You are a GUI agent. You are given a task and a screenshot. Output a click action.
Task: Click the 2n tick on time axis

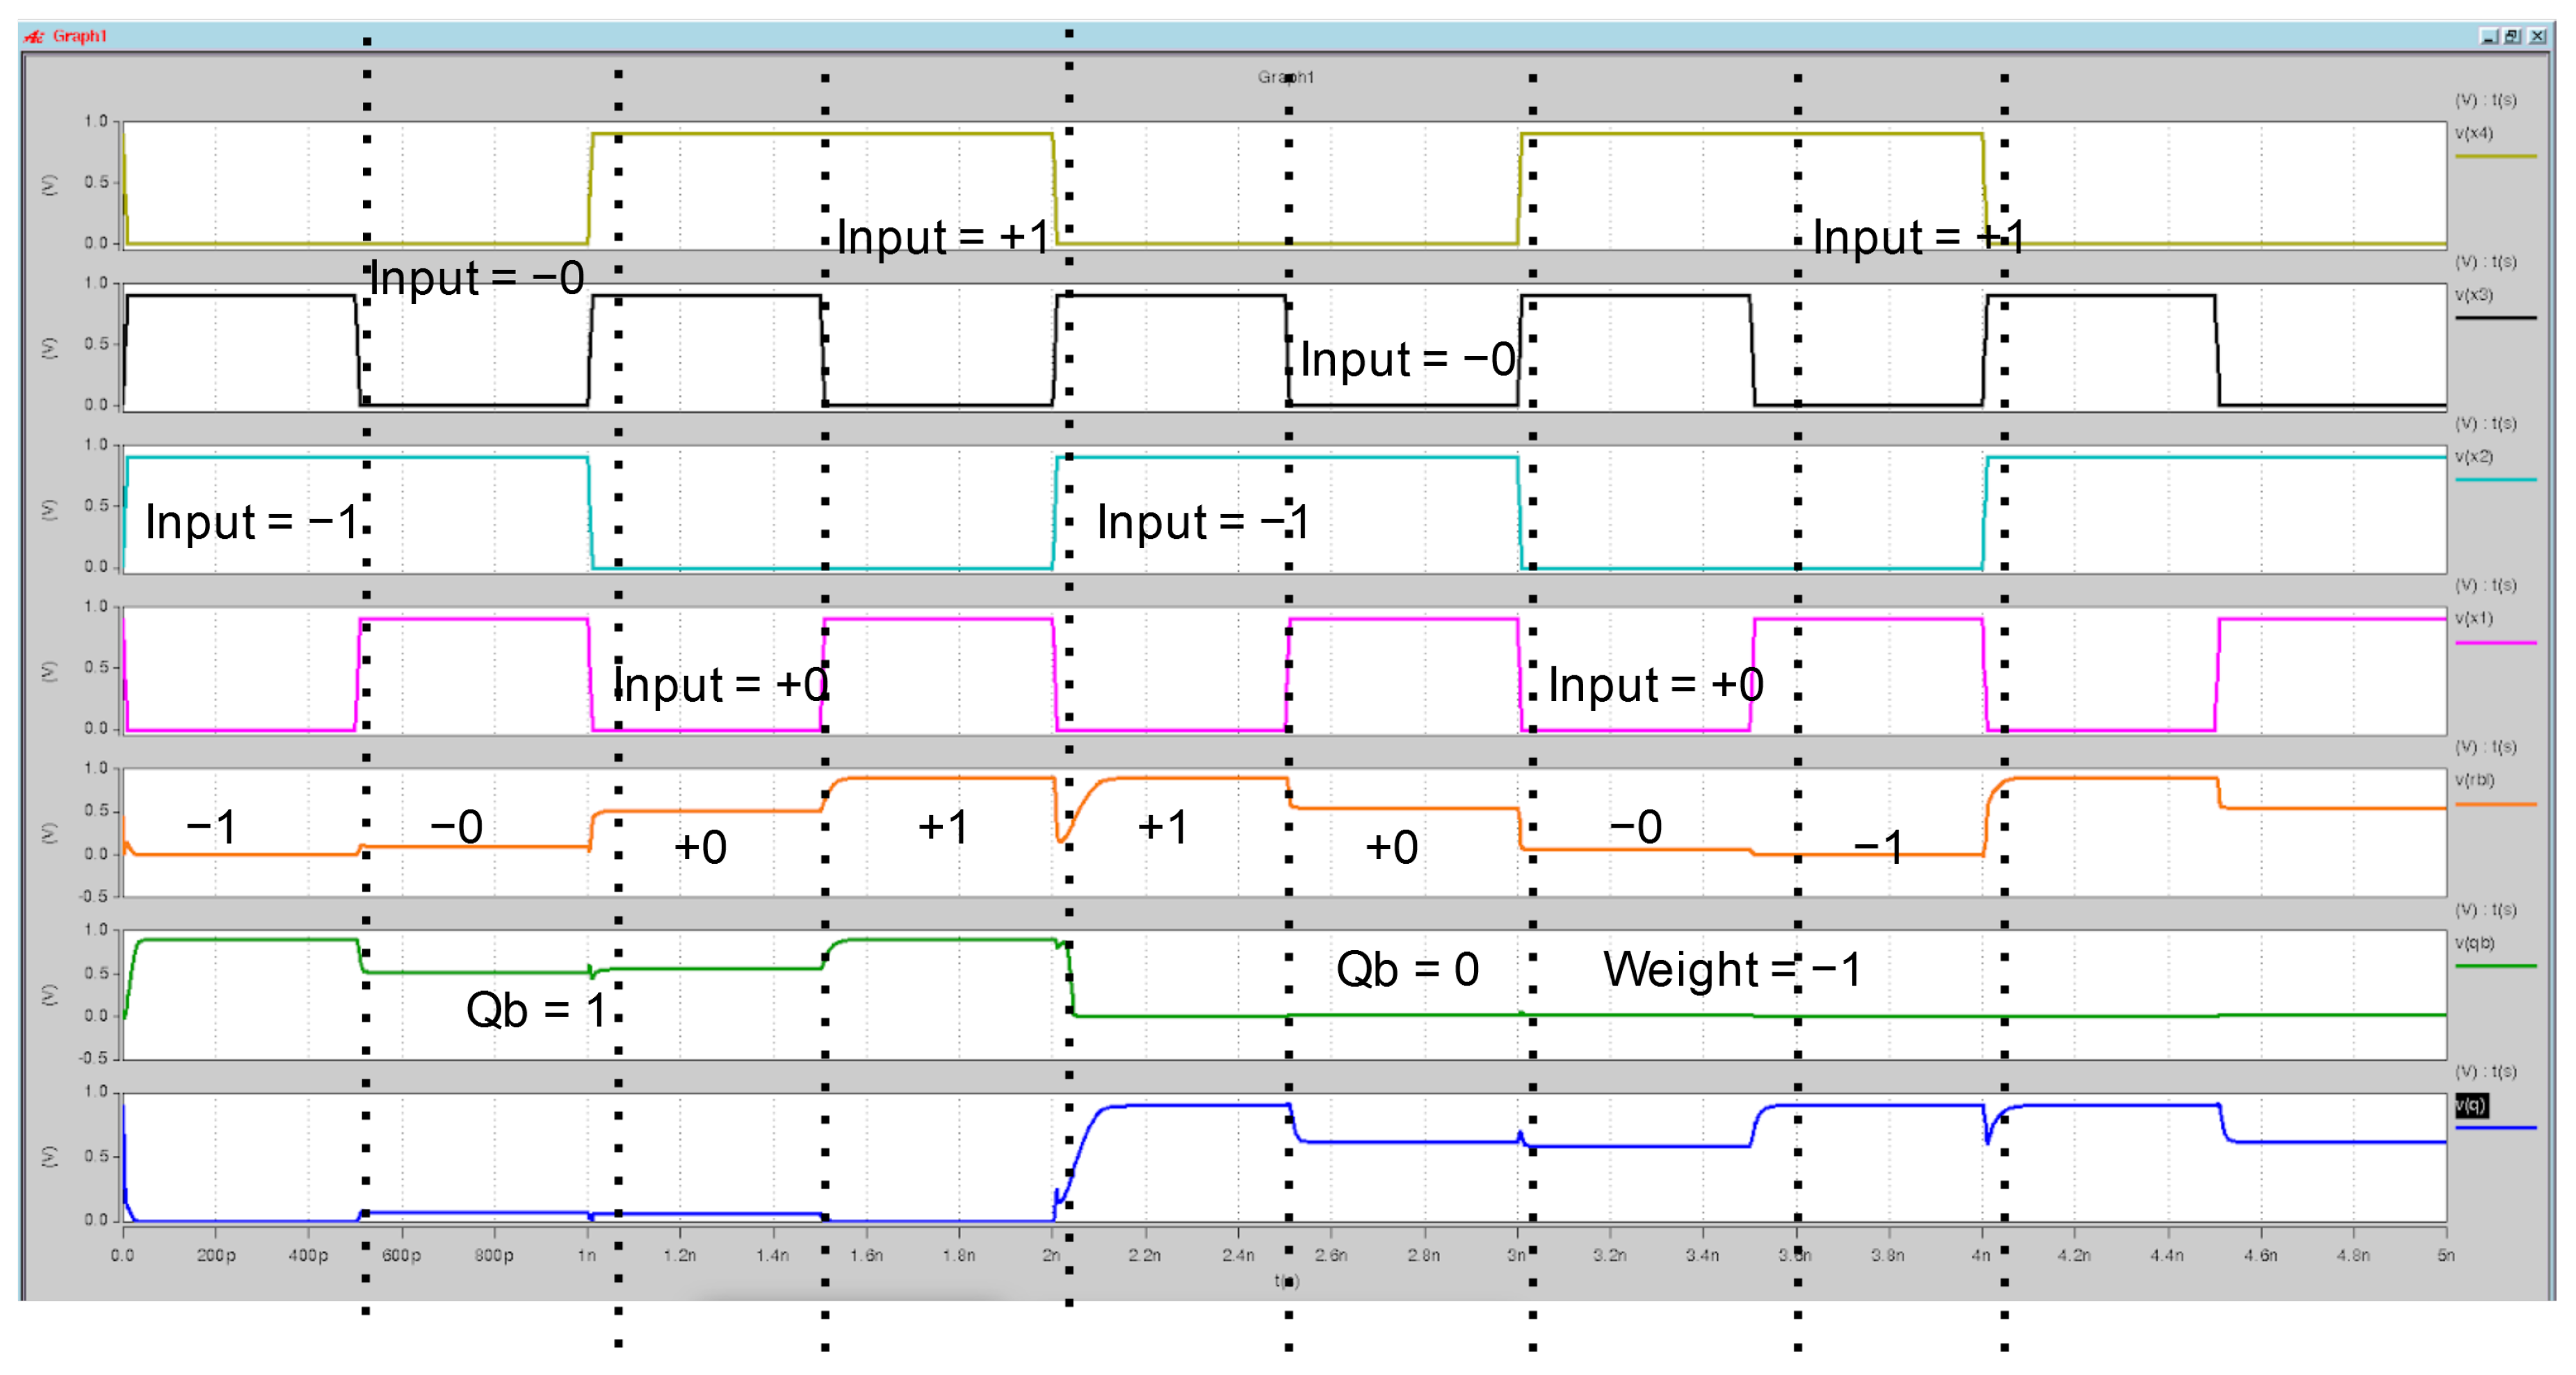click(1051, 1255)
